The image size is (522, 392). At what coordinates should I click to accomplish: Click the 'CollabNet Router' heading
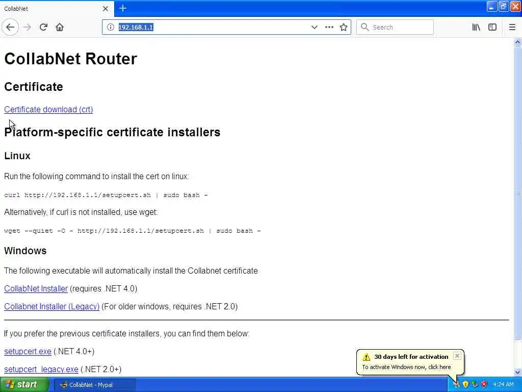point(70,59)
